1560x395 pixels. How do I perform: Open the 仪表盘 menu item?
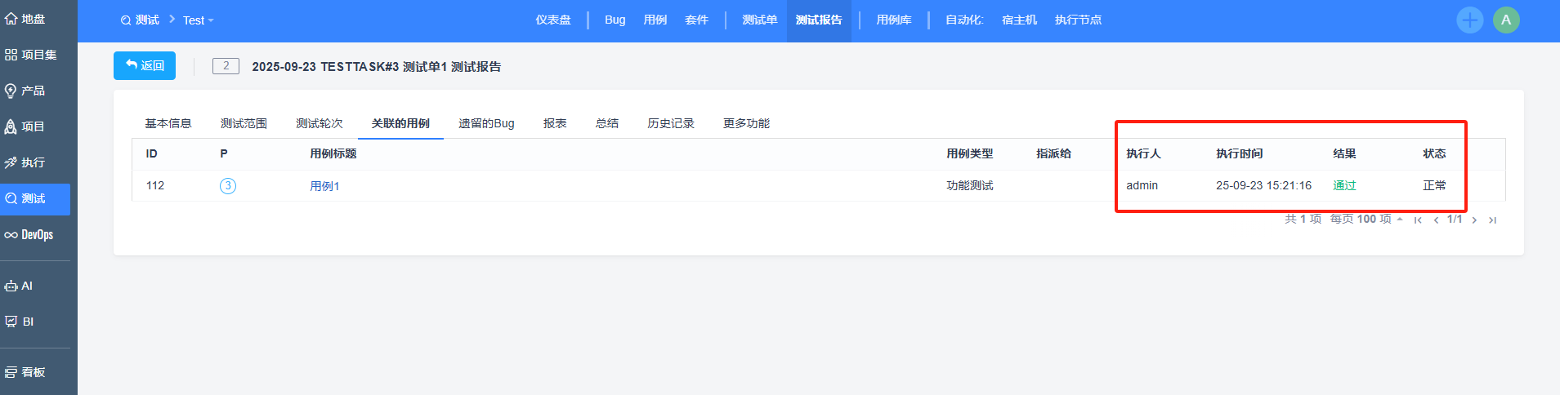coord(553,20)
